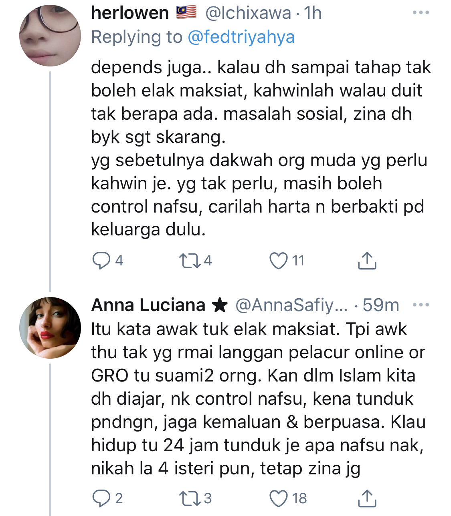451x516 pixels.
Task: Retweet Anna Luciana's tweet
Action: point(190,498)
